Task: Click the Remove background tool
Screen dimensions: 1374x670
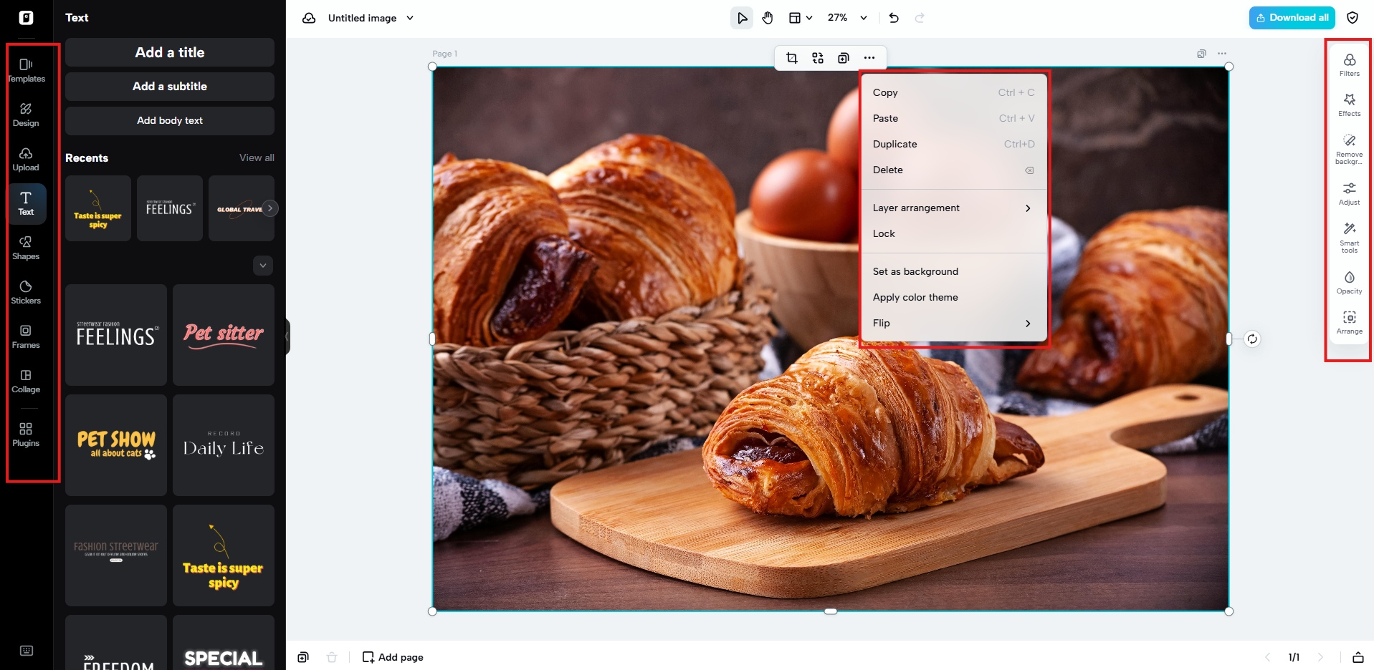Action: pos(1350,148)
